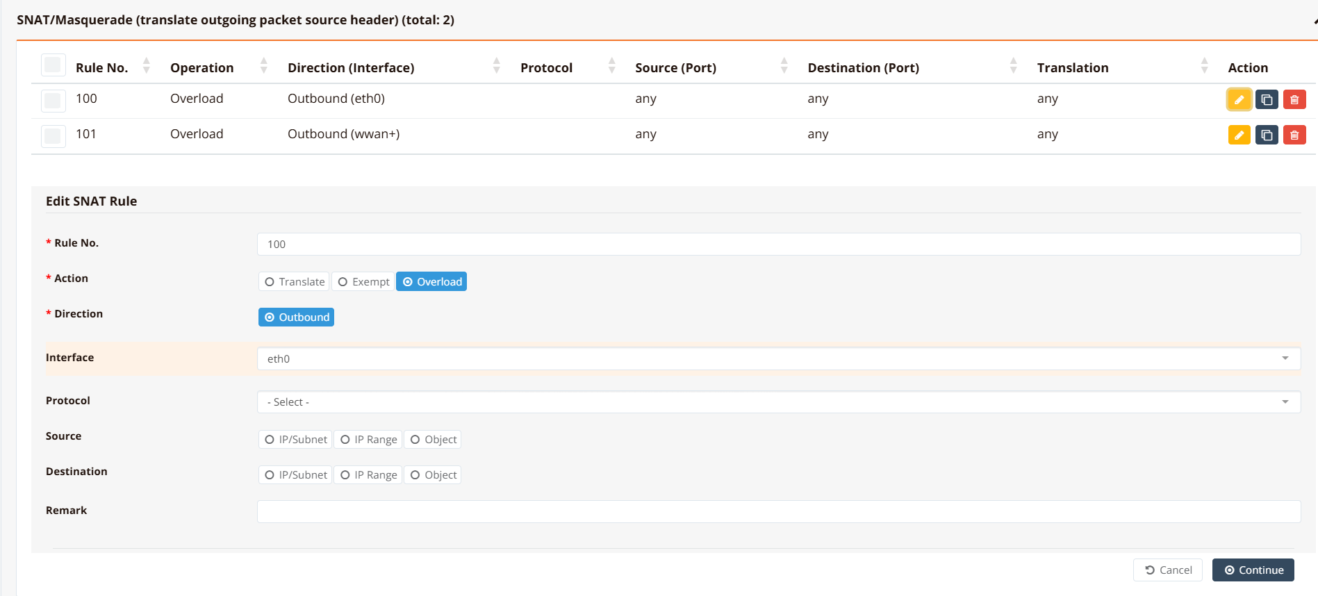Select all rules with header checkbox
1318x596 pixels.
click(x=53, y=65)
